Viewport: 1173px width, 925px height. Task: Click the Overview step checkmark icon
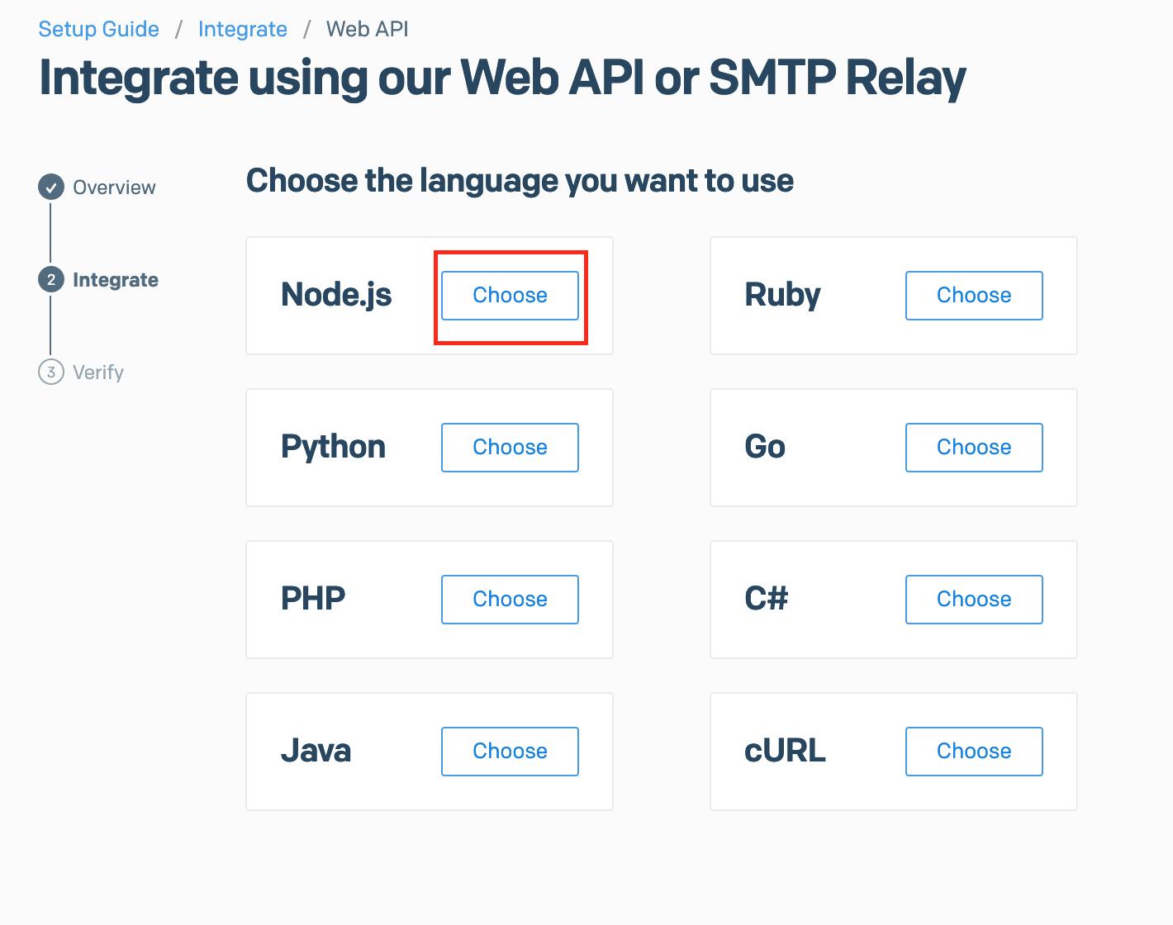click(51, 187)
